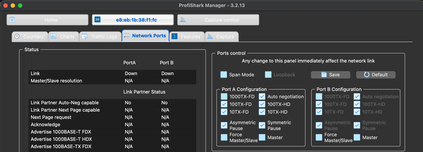Uncheck Port A 100TX-HD
This screenshot has width=423, height=152.
(262, 104)
